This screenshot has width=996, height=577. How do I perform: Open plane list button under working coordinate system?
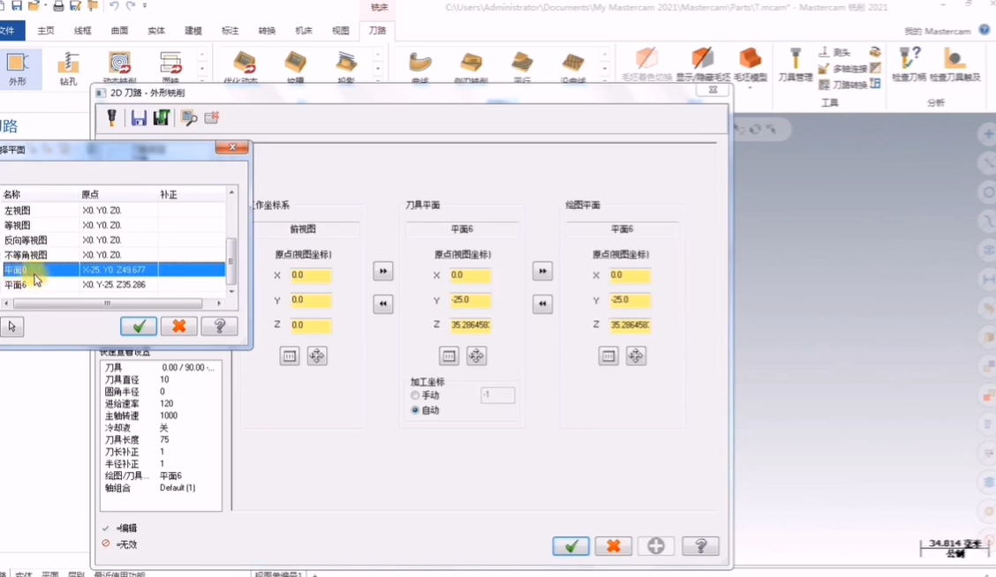(290, 356)
